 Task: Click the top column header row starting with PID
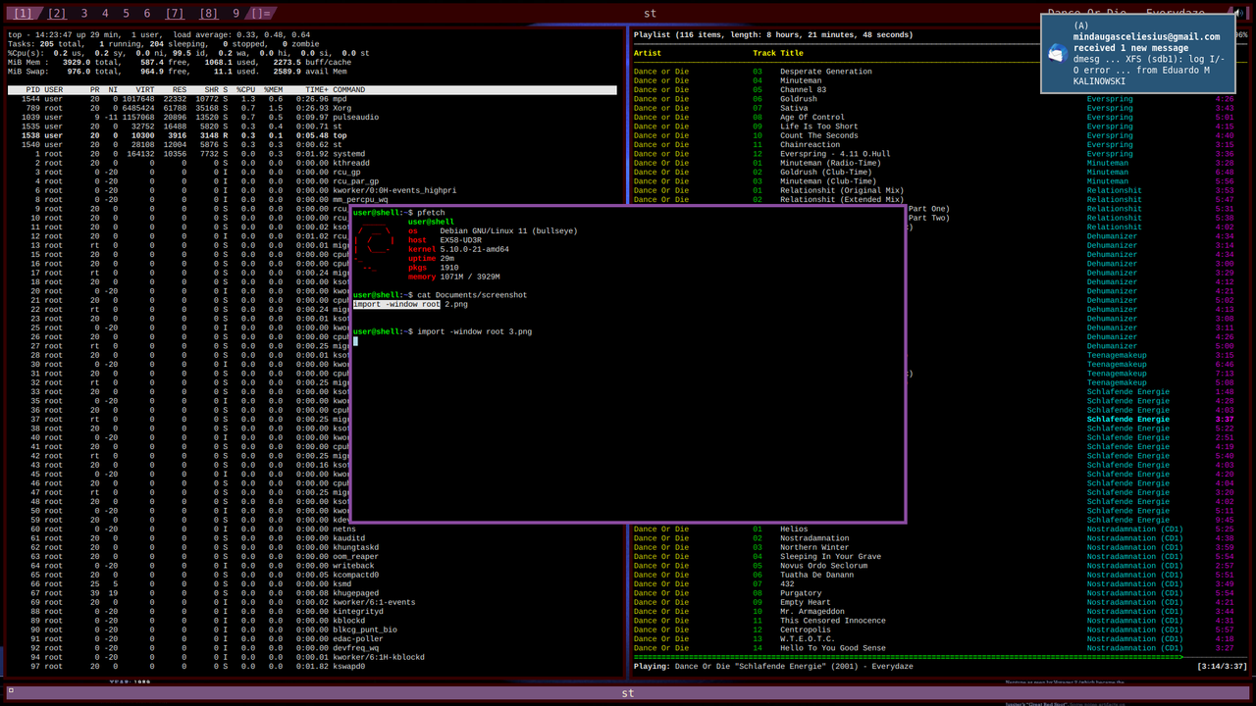click(x=312, y=90)
